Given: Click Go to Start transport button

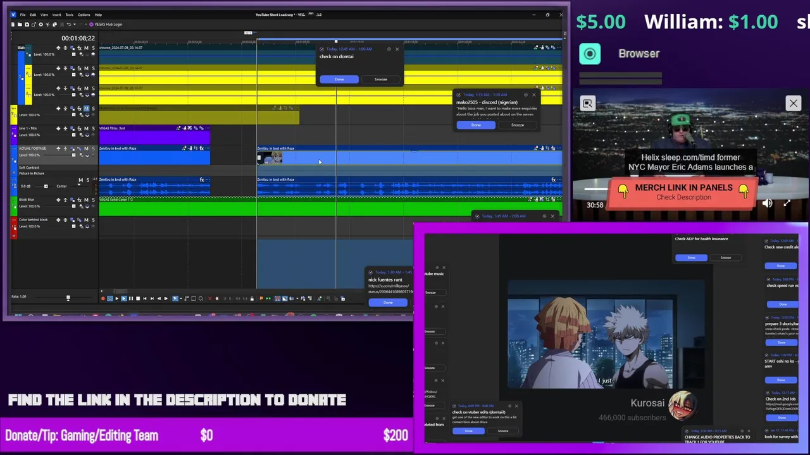Looking at the screenshot, I should [x=144, y=298].
